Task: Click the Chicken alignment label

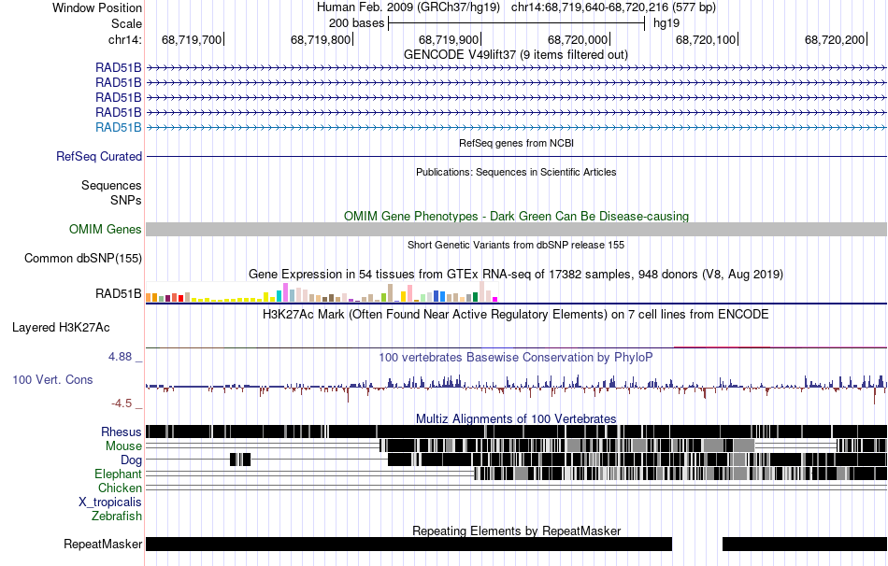Action: point(120,488)
